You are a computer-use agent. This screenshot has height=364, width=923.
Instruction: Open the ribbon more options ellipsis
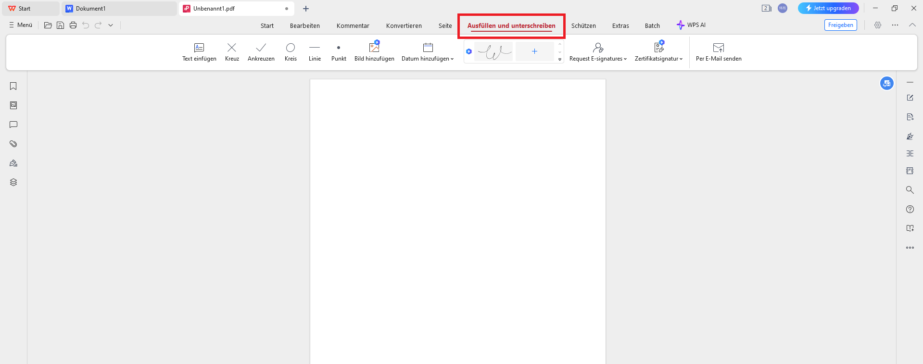895,25
